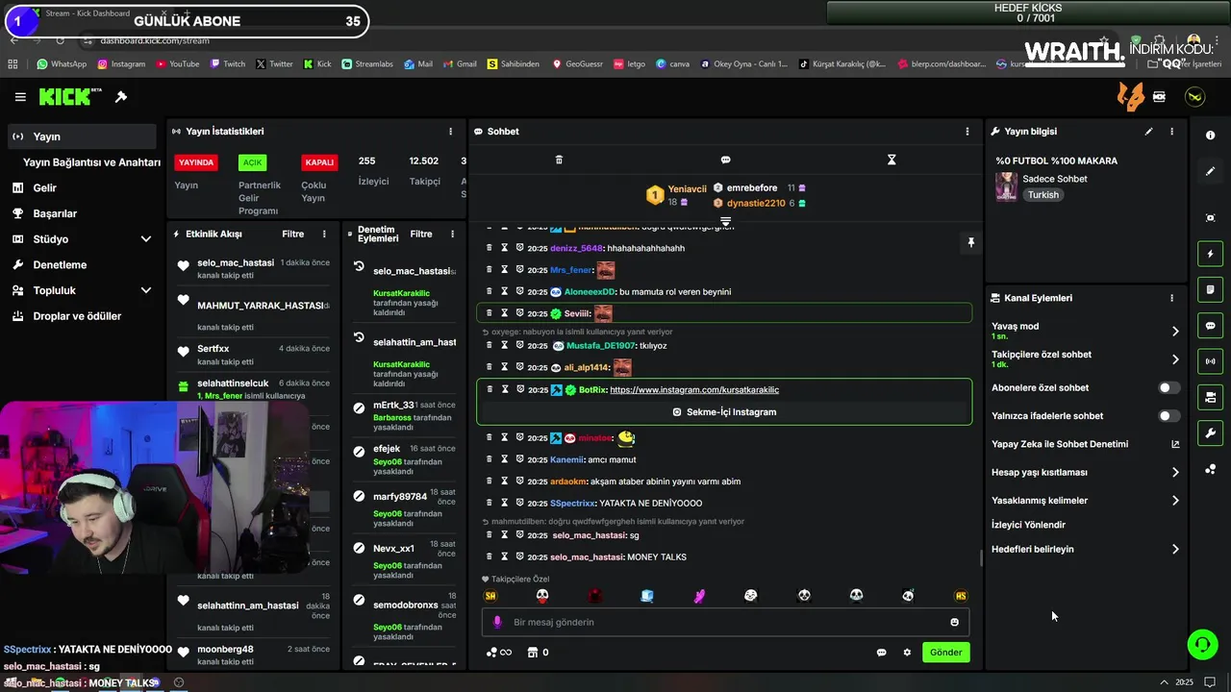Click the chat bubble sidebar icon

pos(1210,326)
